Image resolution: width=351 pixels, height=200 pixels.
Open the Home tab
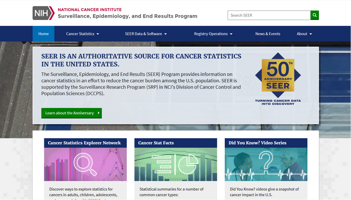(x=43, y=34)
